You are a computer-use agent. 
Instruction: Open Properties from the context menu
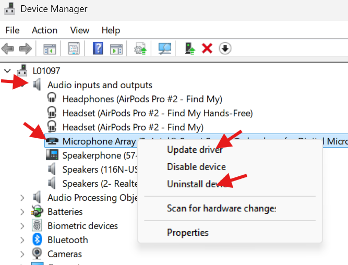(x=187, y=233)
